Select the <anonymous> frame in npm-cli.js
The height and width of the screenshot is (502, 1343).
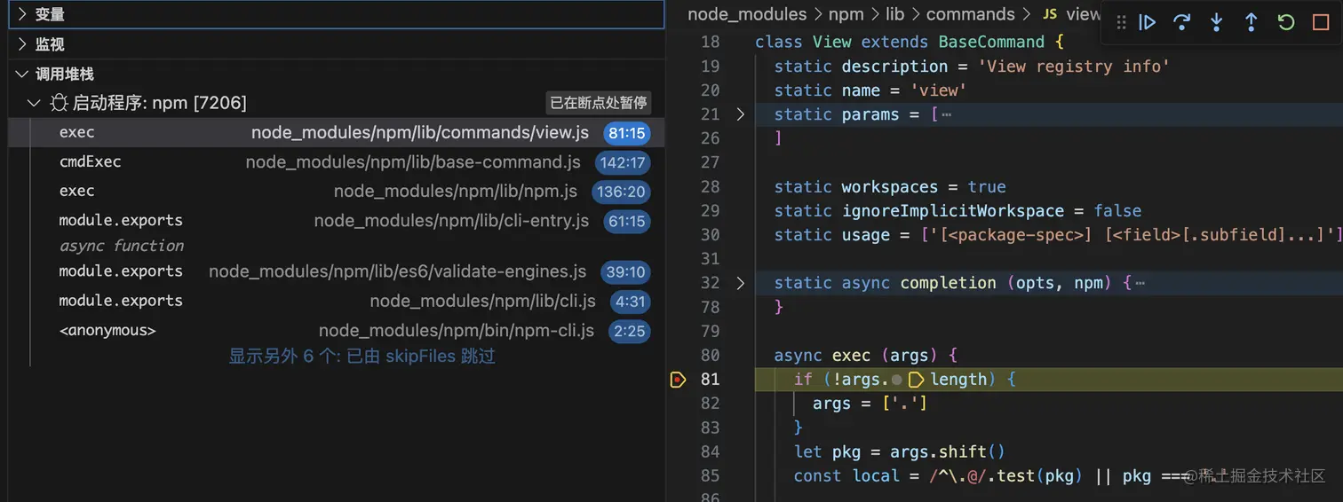coord(336,331)
